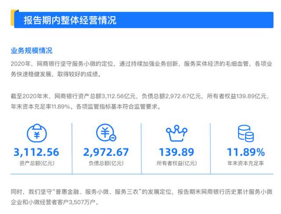Select the 业务规模情况 subheading

click(x=32, y=51)
